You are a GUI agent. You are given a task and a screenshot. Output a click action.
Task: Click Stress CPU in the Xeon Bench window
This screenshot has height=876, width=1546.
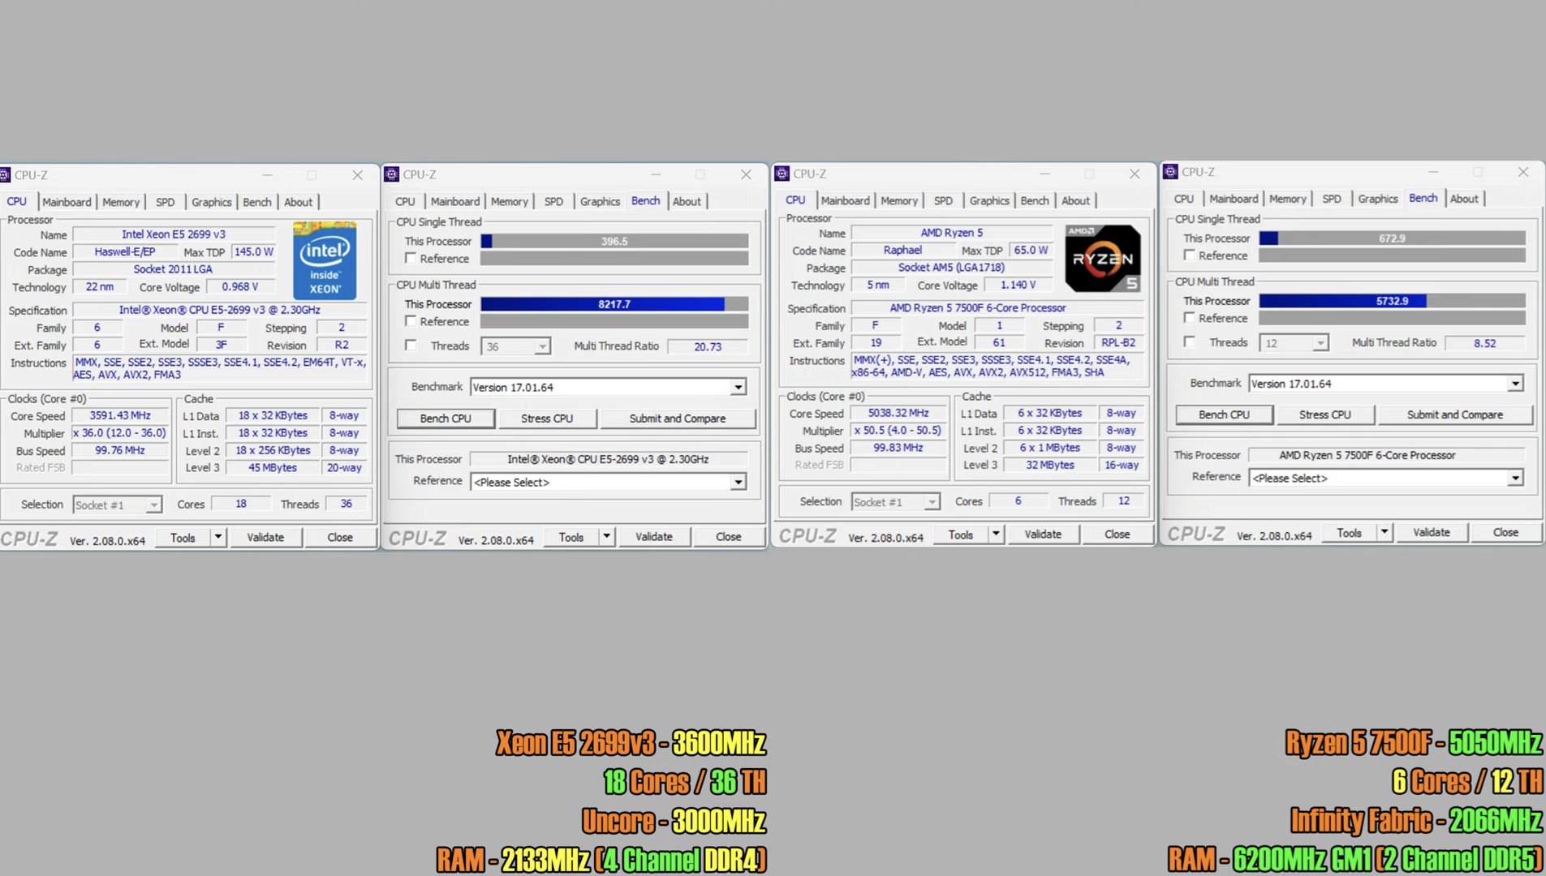click(x=547, y=419)
